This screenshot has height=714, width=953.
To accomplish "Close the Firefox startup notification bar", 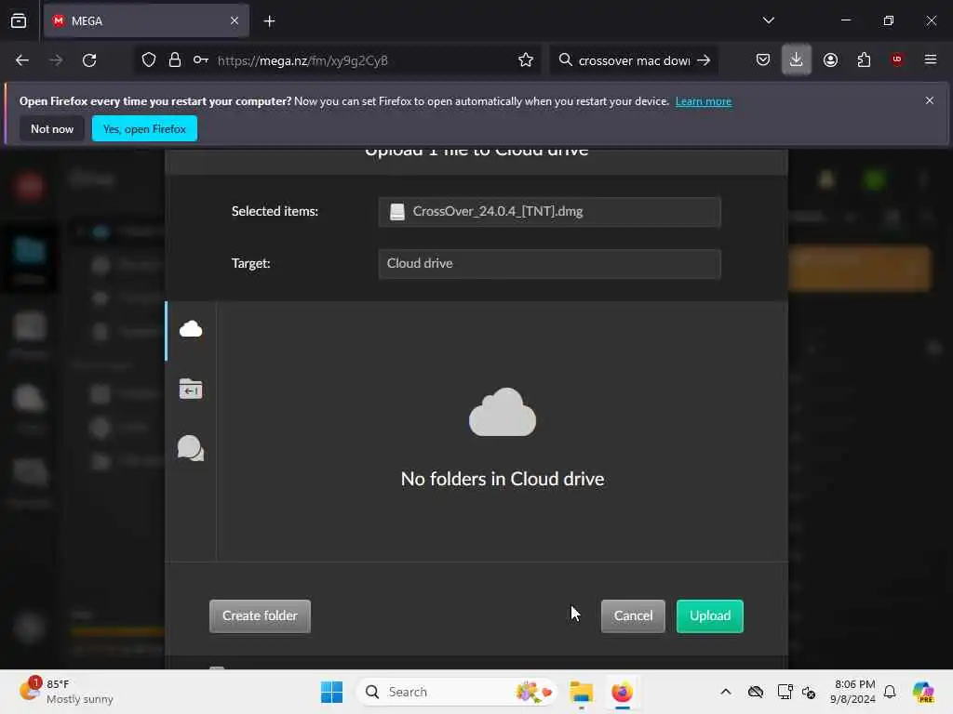I will point(930,100).
